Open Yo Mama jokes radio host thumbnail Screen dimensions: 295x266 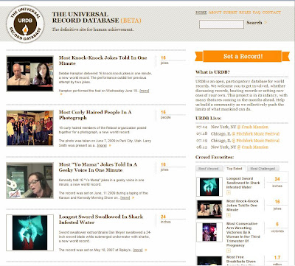pos(29,181)
